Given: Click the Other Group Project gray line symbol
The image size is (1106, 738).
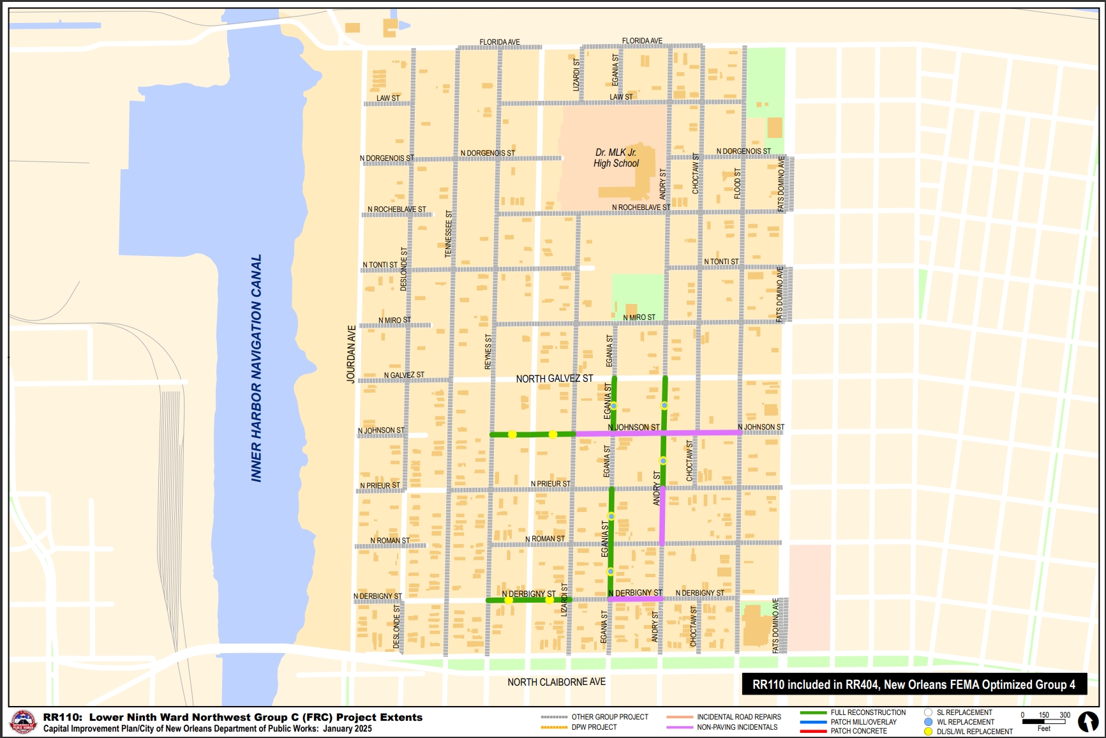Looking at the screenshot, I should pos(553,717).
